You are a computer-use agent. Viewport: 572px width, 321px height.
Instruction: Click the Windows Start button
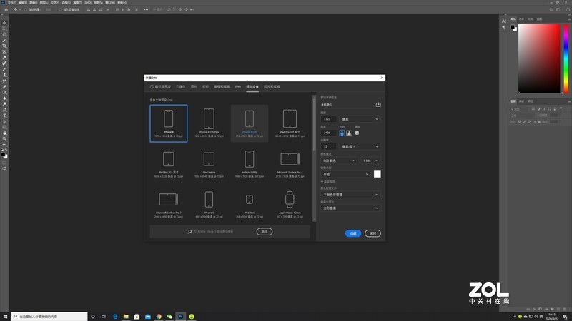[x=4, y=316]
